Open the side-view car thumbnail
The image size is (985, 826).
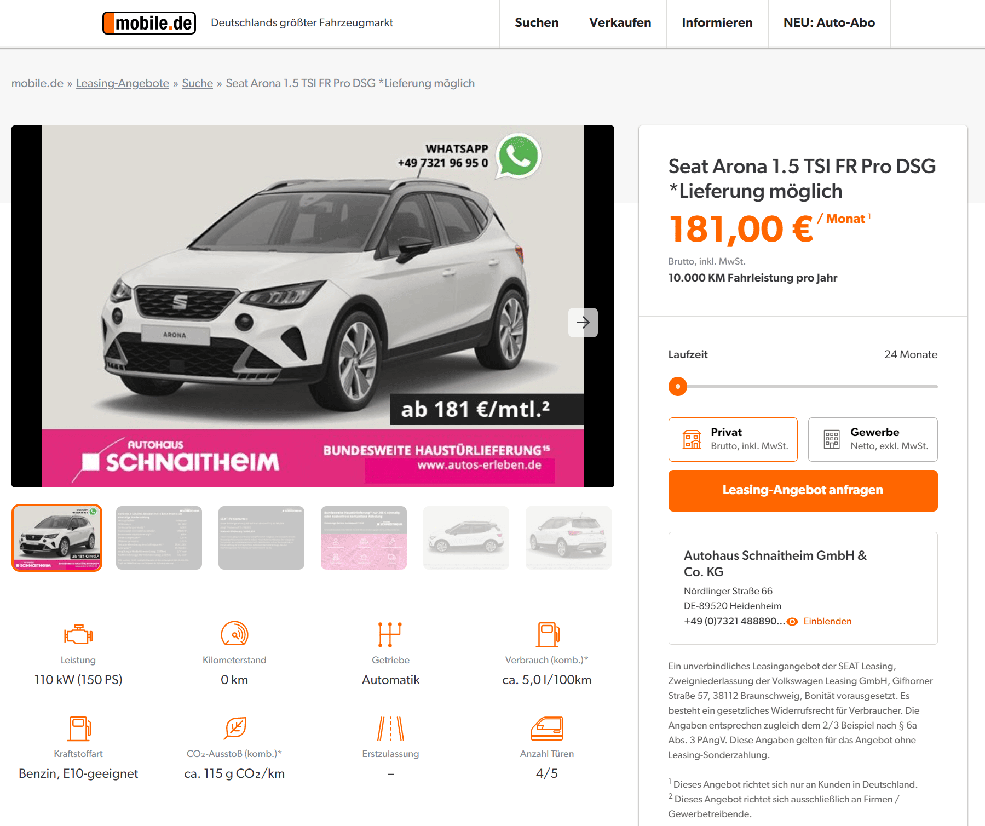click(x=466, y=538)
